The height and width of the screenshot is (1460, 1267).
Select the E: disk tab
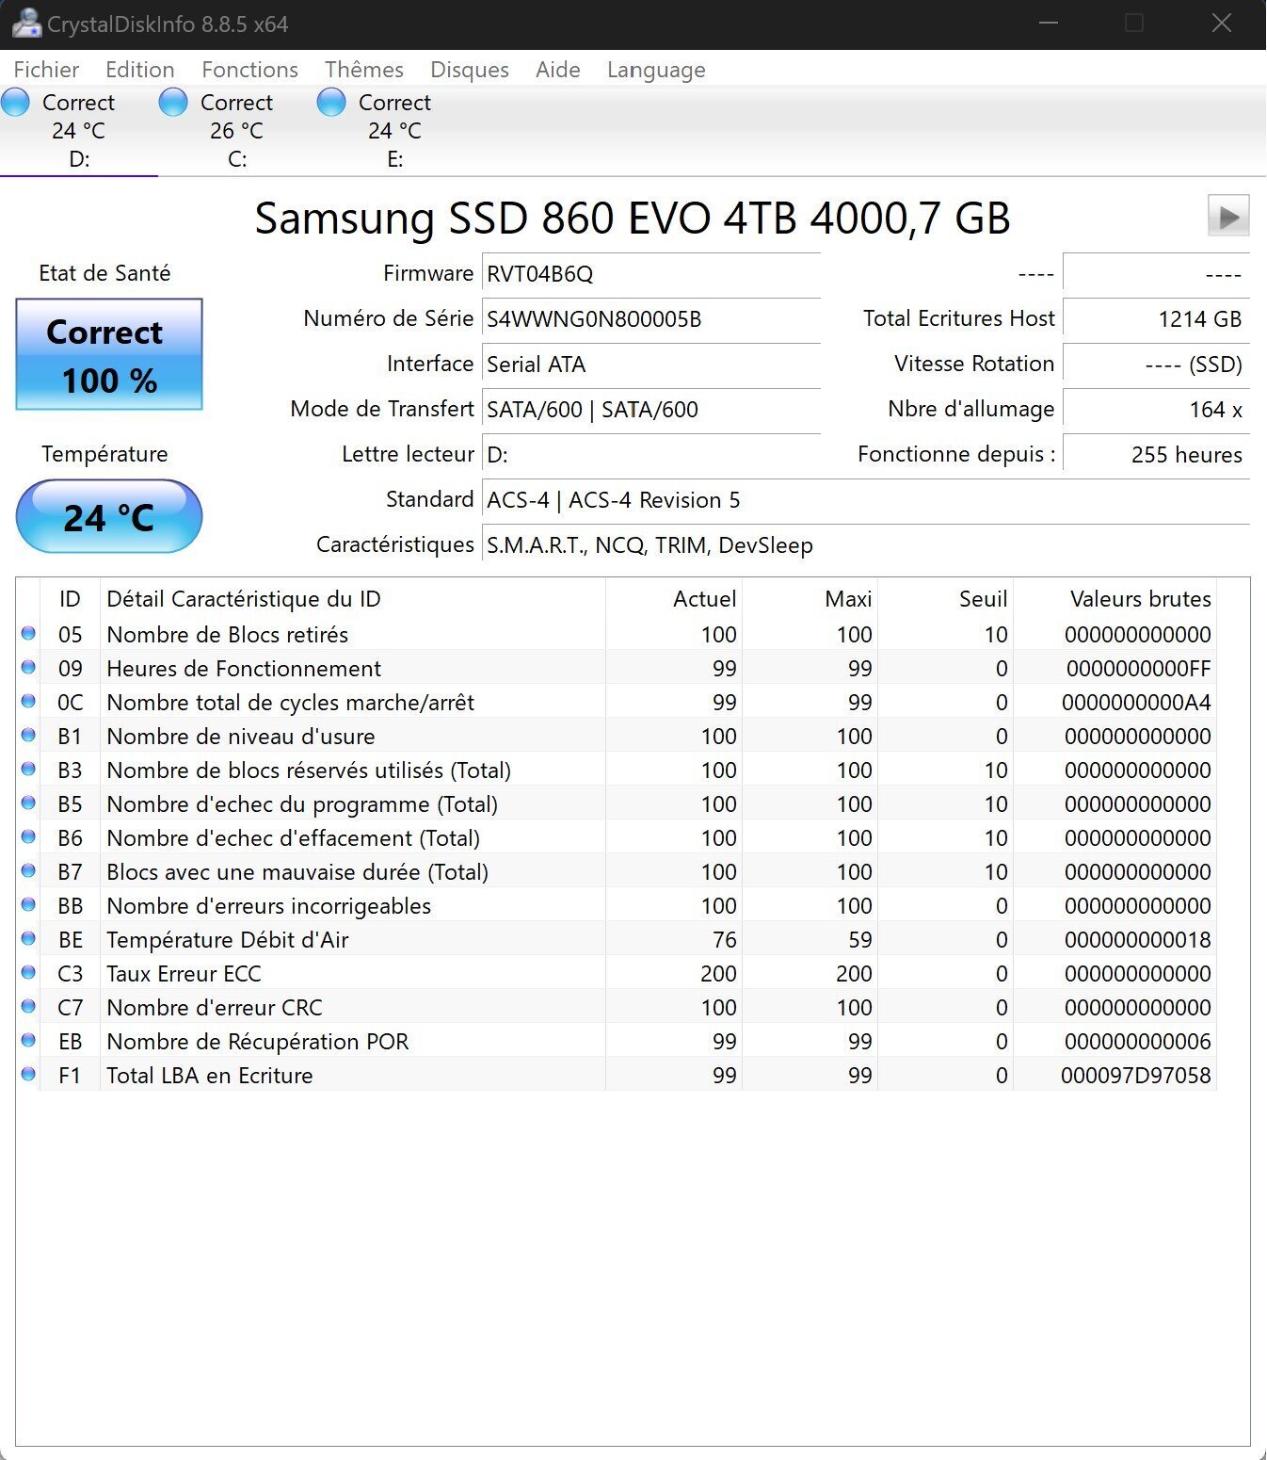[x=395, y=131]
